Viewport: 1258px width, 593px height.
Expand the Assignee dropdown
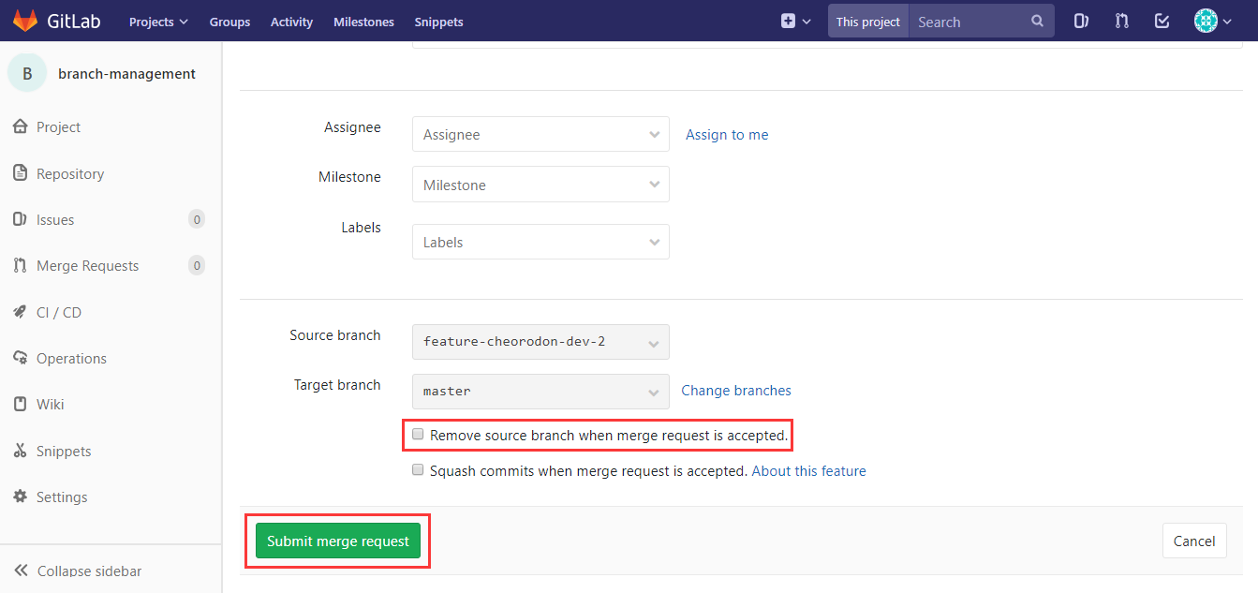(x=540, y=134)
